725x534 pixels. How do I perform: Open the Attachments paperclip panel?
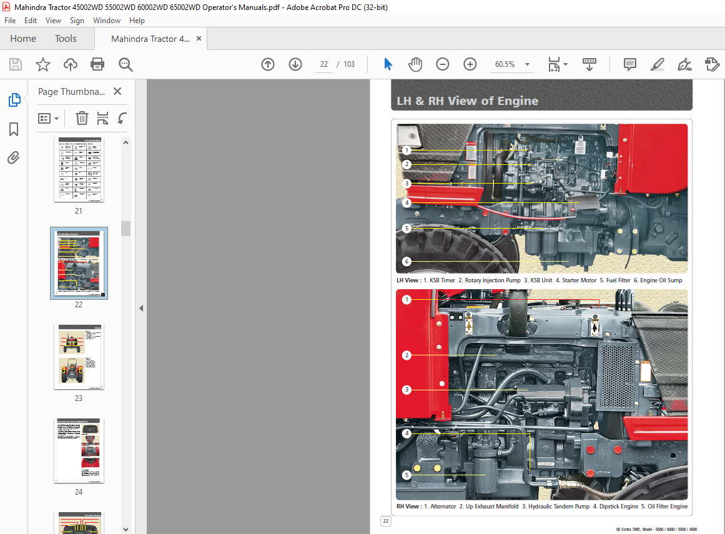[14, 158]
